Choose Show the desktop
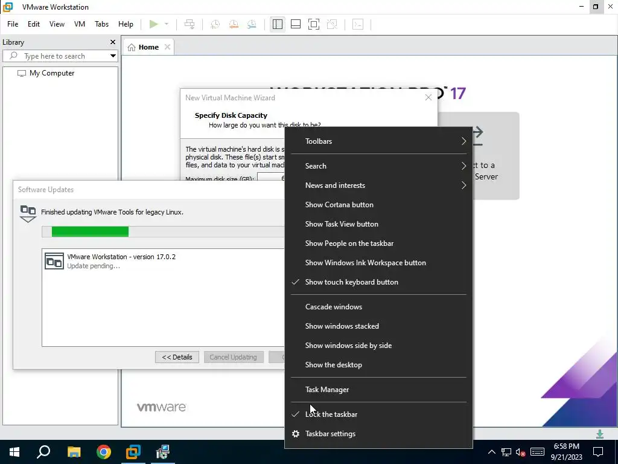The width and height of the screenshot is (618, 464). point(378,365)
